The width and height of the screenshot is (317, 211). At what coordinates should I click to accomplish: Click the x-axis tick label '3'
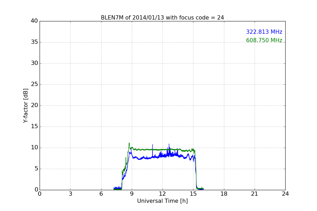click(70, 194)
